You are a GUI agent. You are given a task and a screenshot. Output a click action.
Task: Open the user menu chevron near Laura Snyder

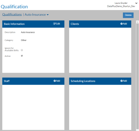(136, 3)
